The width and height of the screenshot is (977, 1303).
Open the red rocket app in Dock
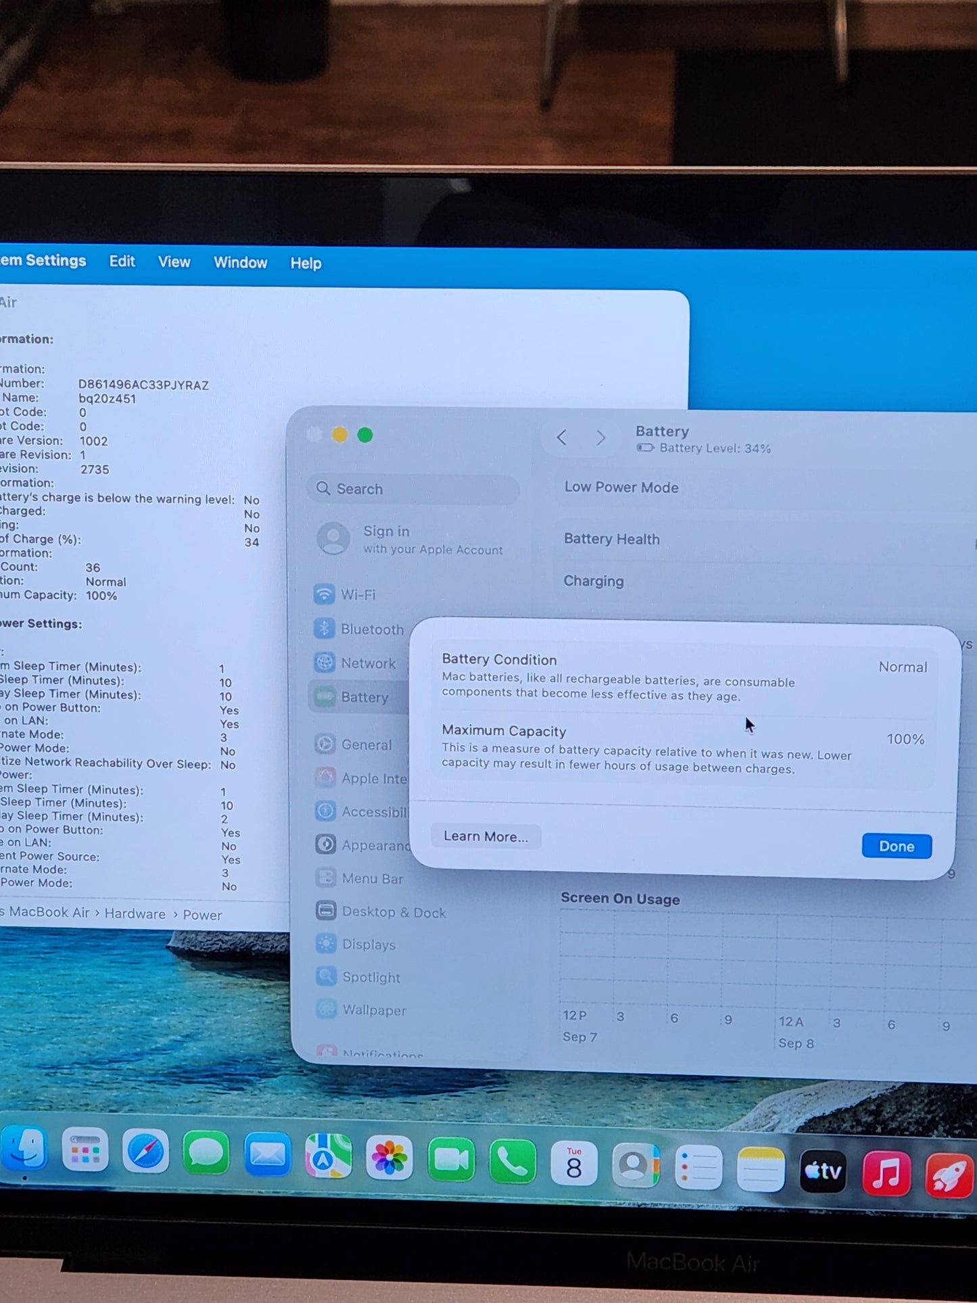[x=949, y=1175]
